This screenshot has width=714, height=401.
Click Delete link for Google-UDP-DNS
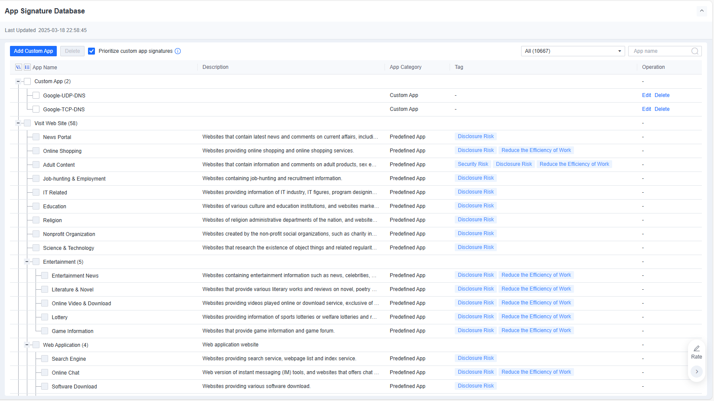(662, 95)
